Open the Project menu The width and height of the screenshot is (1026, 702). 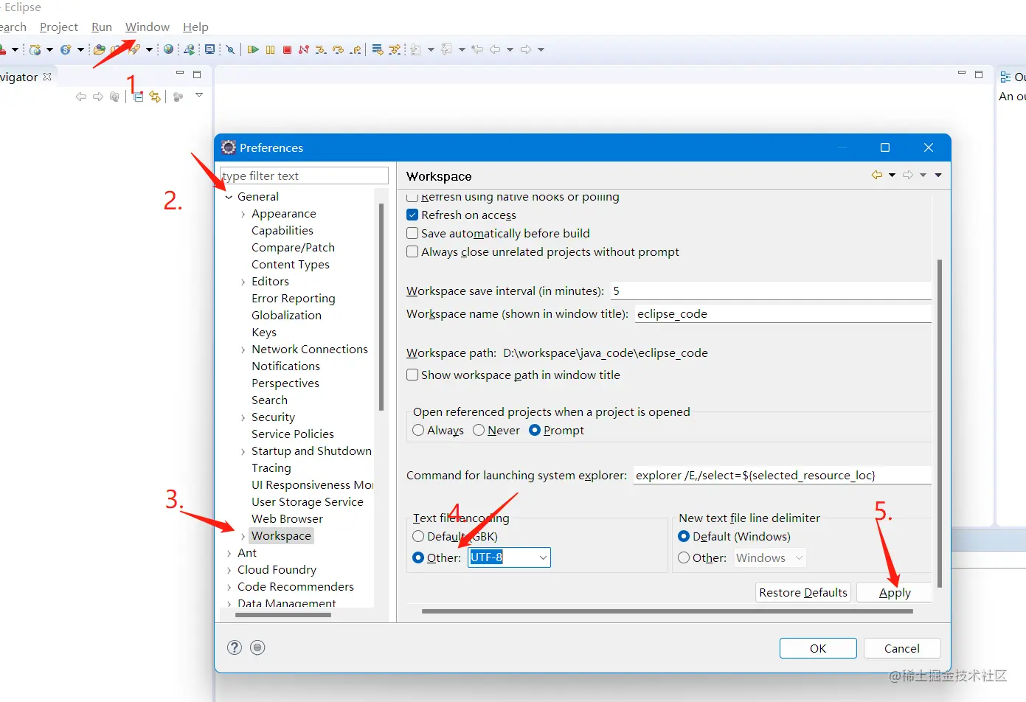pos(59,27)
